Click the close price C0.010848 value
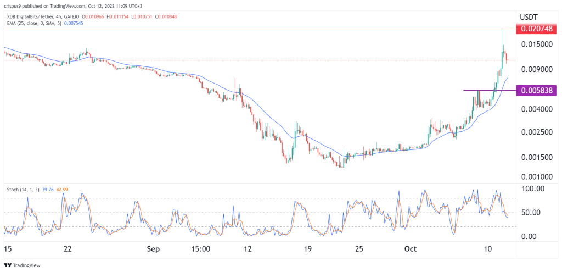The height and width of the screenshot is (272, 562). pos(167,16)
